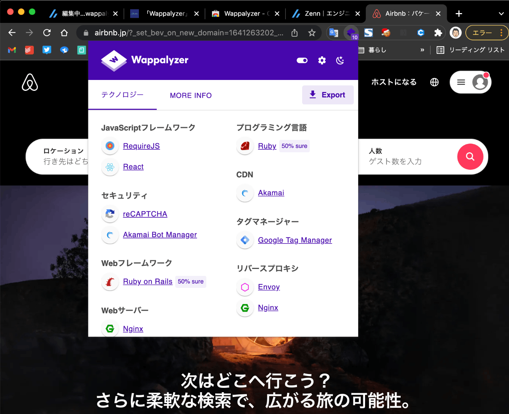This screenshot has width=509, height=414.
Task: Open the Airbnb user menu
Action: point(470,82)
